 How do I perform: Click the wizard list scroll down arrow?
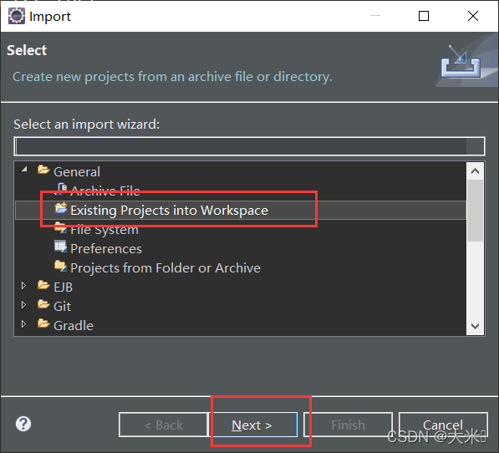(475, 326)
